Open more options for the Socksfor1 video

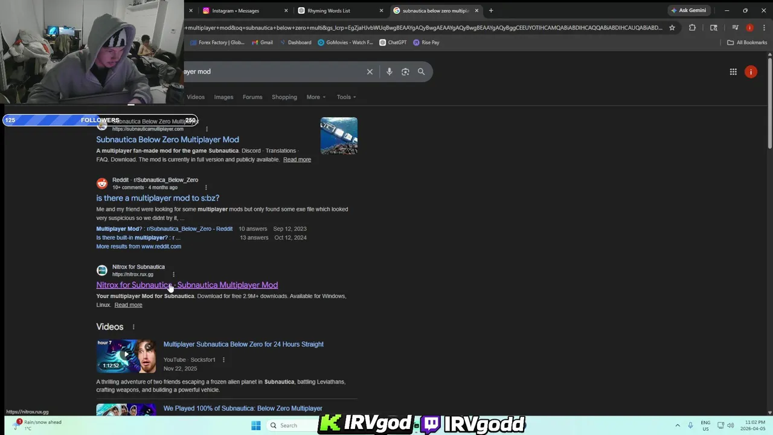[x=223, y=359]
